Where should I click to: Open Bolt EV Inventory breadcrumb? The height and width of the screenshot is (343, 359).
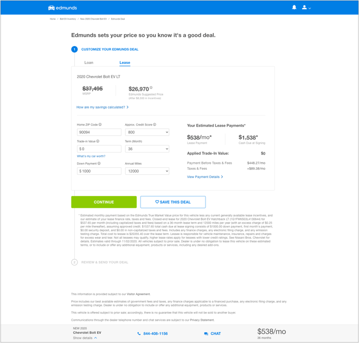click(68, 19)
